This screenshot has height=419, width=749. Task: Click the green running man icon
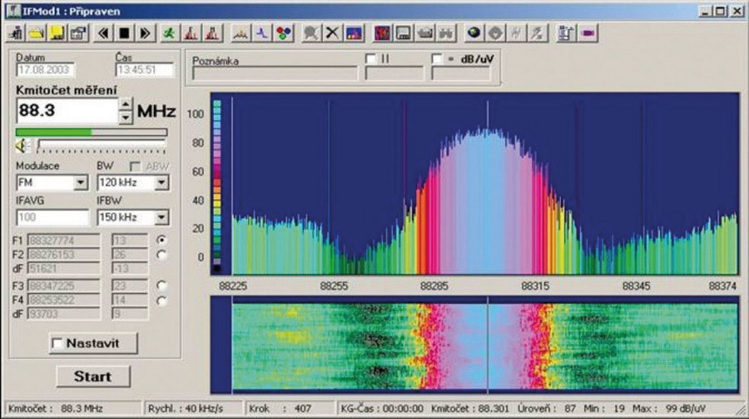(x=170, y=33)
